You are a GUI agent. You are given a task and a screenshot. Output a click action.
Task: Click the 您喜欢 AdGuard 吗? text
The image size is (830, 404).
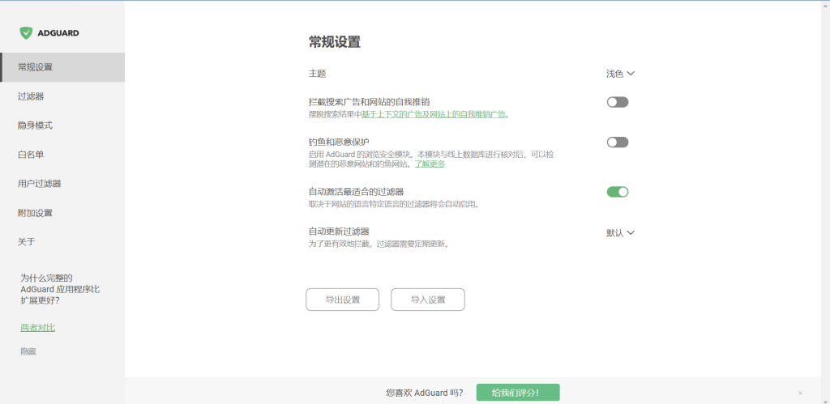(425, 393)
